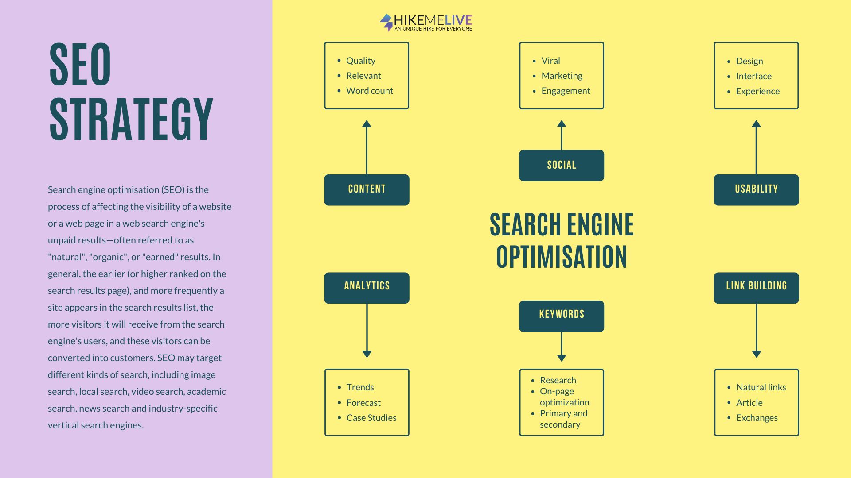
Task: Select the Quality bullet point
Action: click(x=361, y=60)
